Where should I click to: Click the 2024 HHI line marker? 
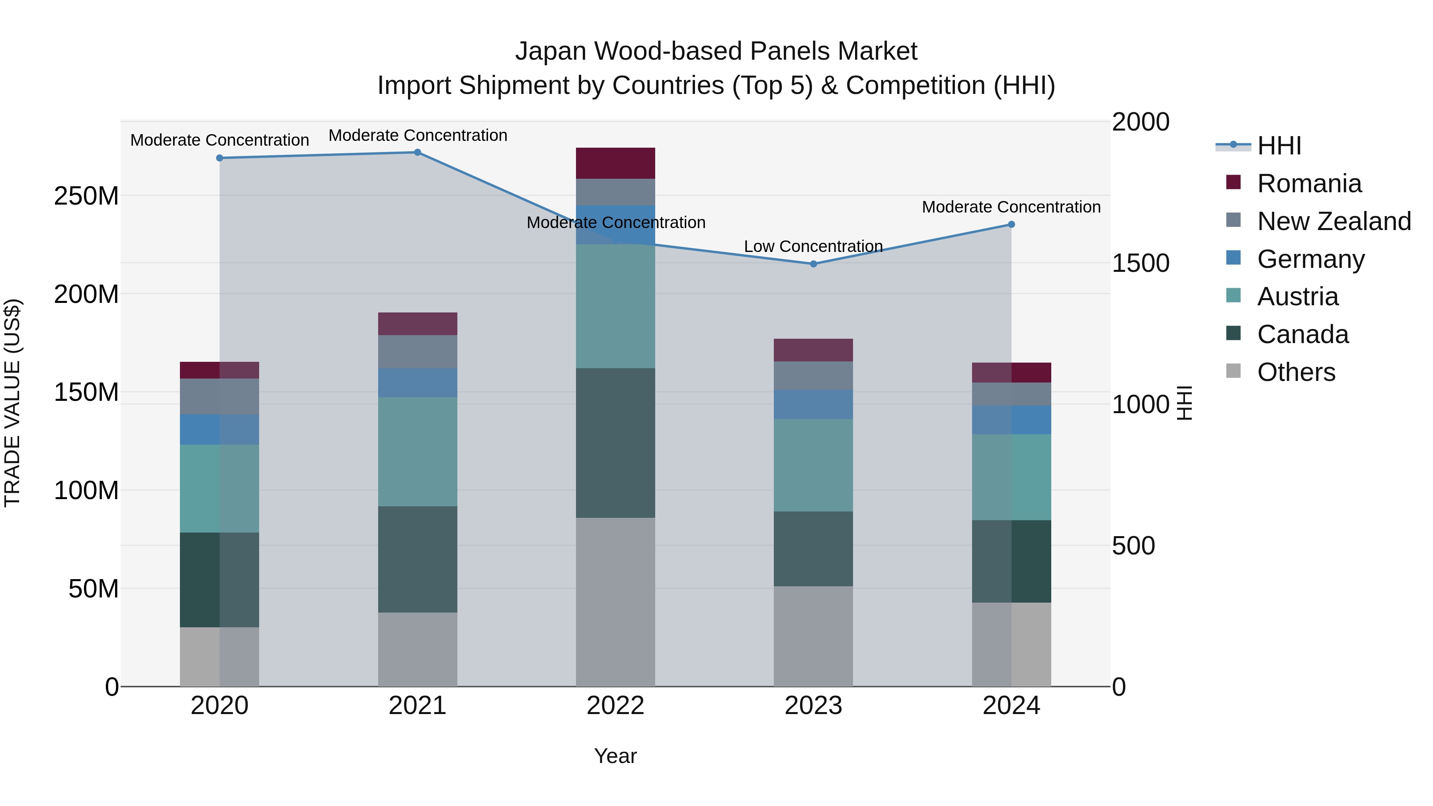(1011, 225)
